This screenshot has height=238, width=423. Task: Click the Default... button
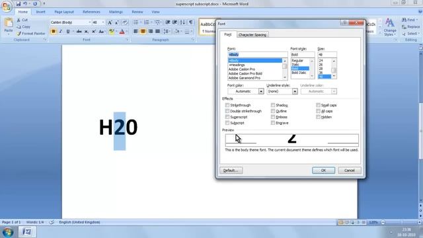[x=231, y=171]
